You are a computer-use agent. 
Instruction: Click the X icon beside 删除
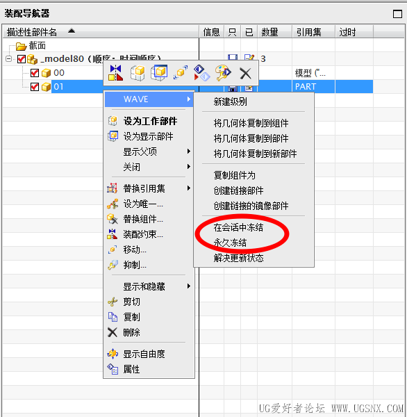point(113,332)
